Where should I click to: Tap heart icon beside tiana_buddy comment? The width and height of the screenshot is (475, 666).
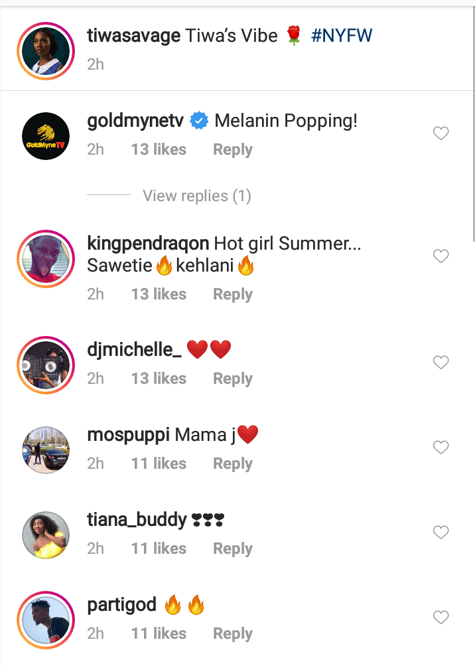tap(441, 532)
